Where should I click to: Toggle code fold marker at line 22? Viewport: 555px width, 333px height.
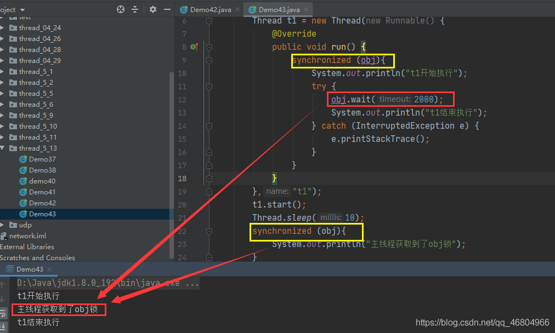click(x=209, y=231)
